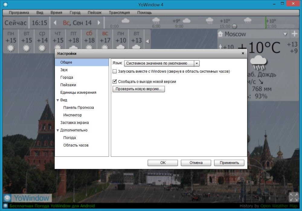Click the clock handle on the time bar
The height and width of the screenshot is (211, 302).
point(234,26)
